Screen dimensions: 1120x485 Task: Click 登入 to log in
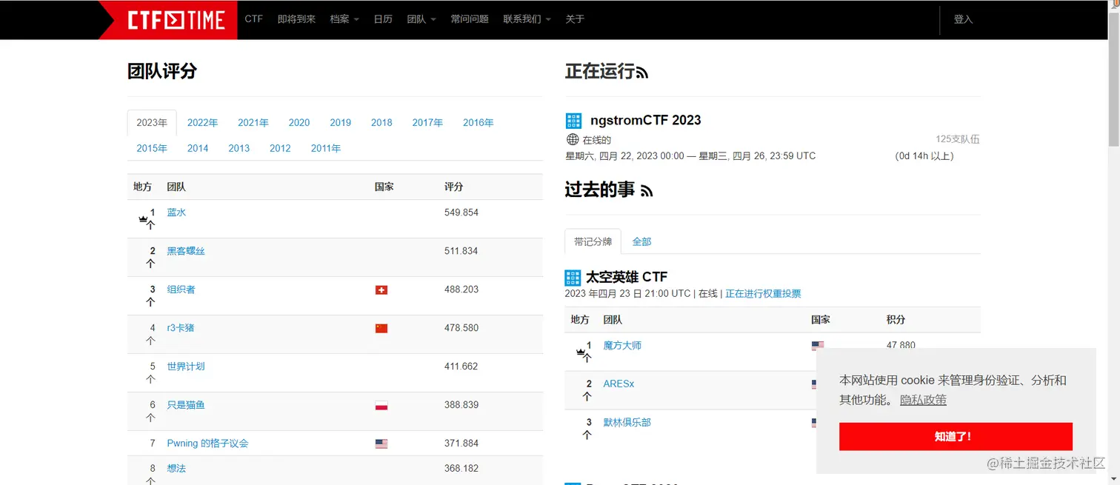963,20
